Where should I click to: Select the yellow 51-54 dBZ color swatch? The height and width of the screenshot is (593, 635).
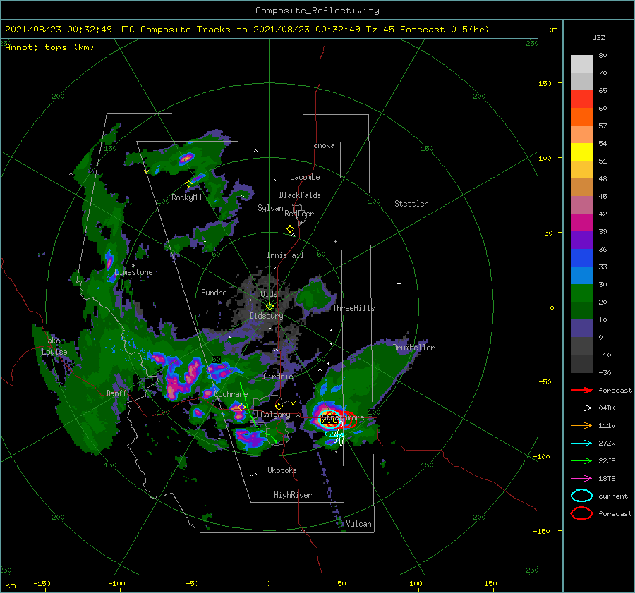(x=581, y=152)
